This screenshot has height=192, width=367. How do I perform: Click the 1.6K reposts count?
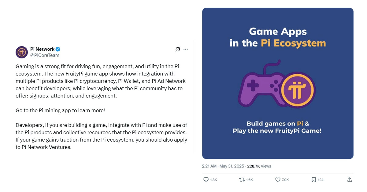[x=250, y=180]
